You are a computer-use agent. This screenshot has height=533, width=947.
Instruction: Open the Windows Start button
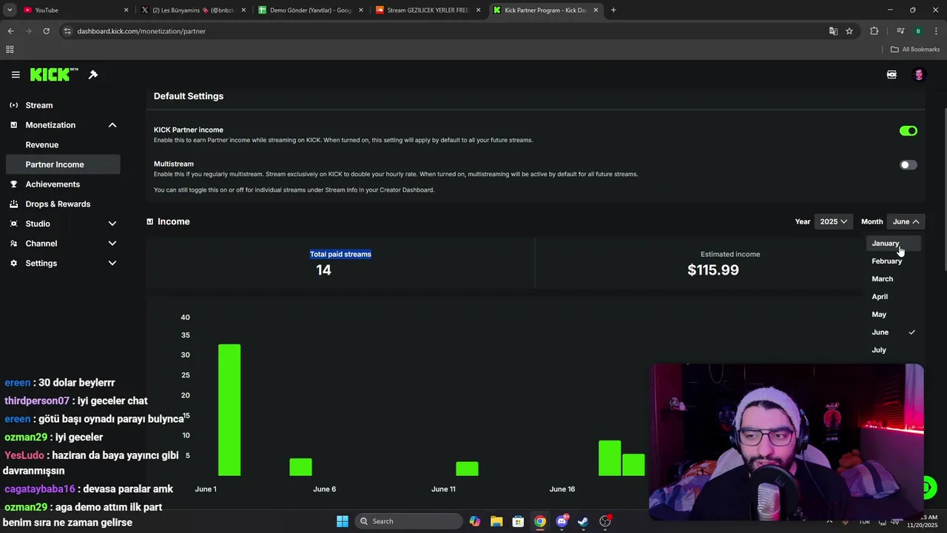pos(342,521)
